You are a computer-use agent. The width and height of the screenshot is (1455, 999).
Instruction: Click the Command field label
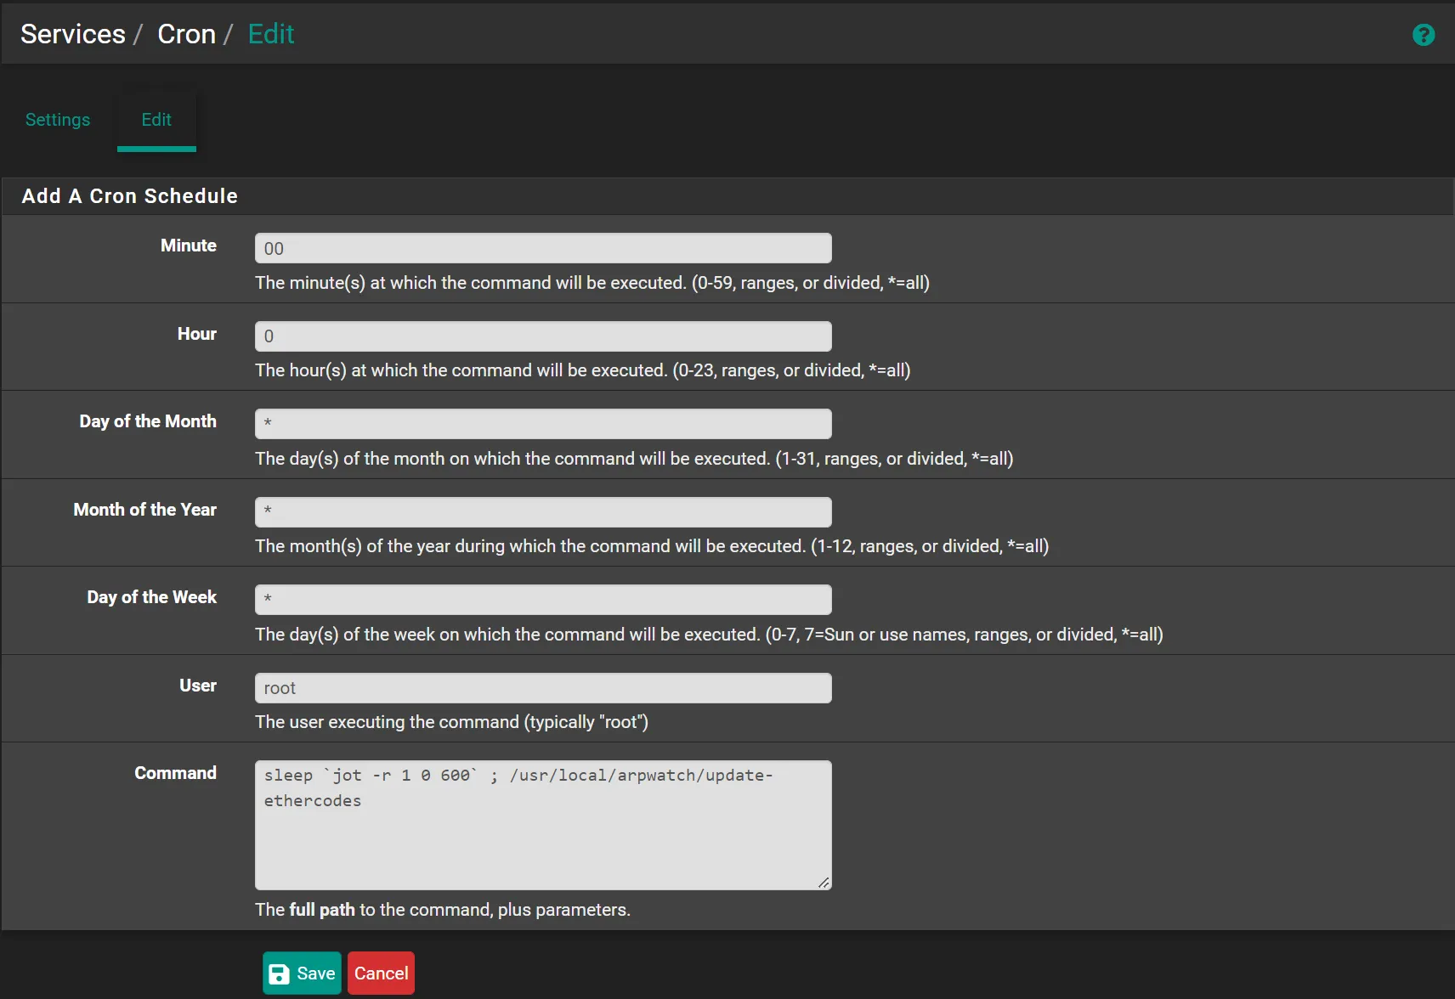click(175, 773)
